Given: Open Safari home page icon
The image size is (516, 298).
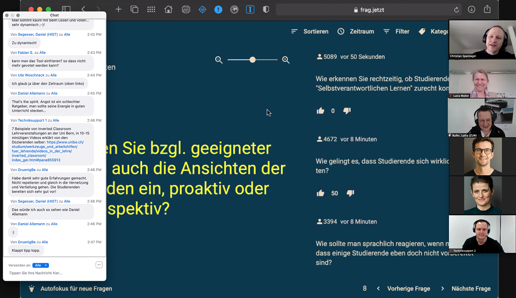Looking at the screenshot, I should pyautogui.click(x=168, y=9).
